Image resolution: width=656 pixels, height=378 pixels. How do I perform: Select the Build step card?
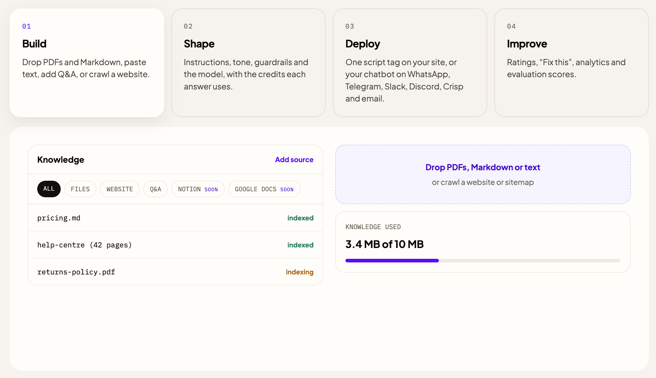pos(87,63)
